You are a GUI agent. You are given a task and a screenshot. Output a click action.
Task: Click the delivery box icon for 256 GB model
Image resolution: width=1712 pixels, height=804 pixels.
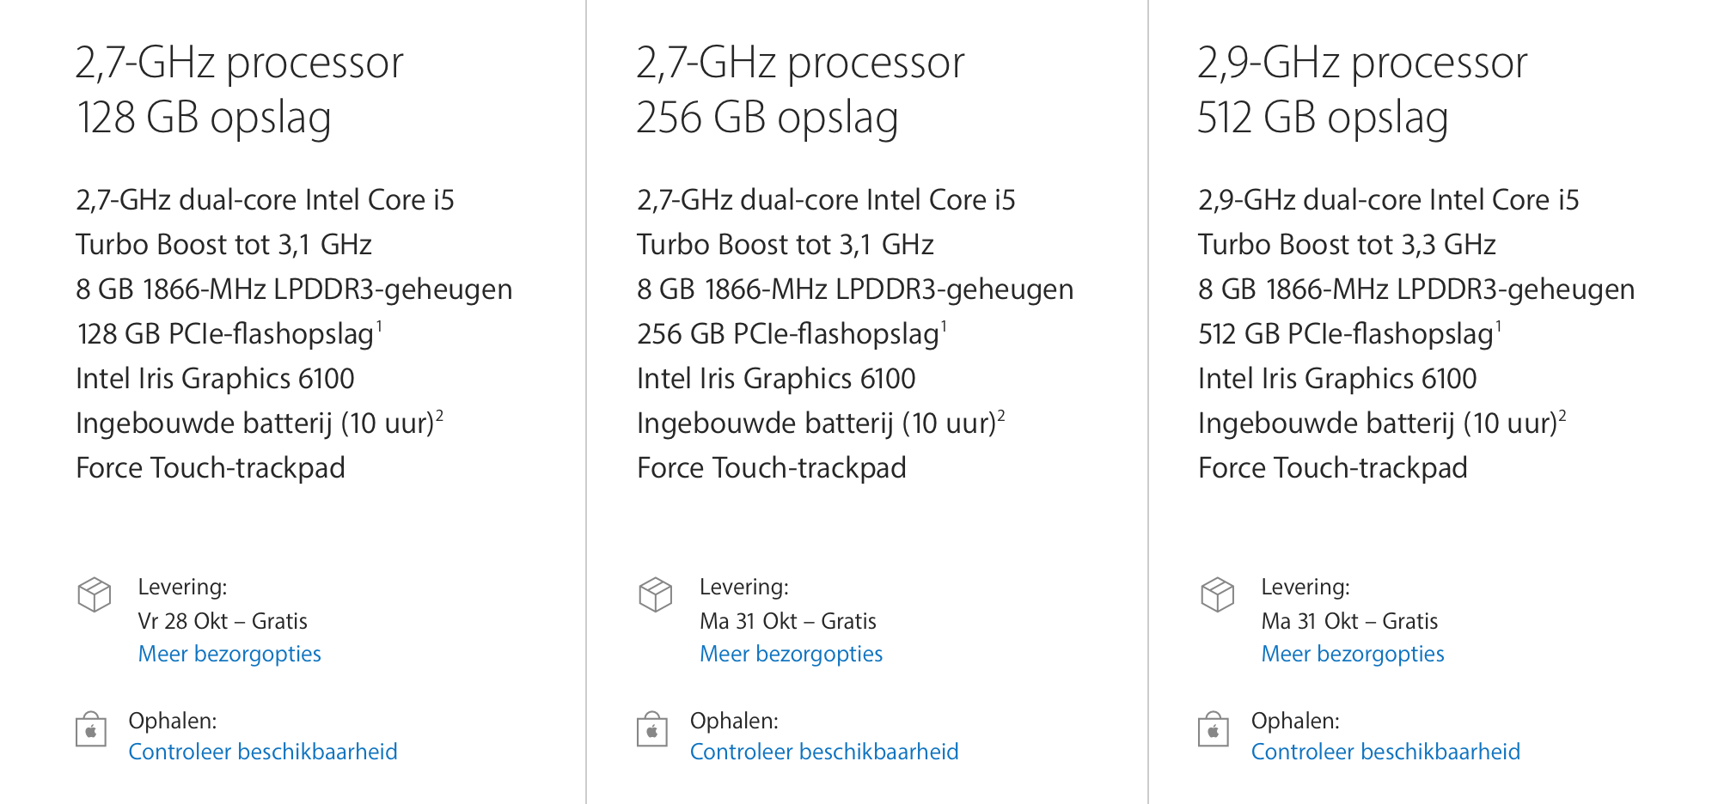(655, 594)
